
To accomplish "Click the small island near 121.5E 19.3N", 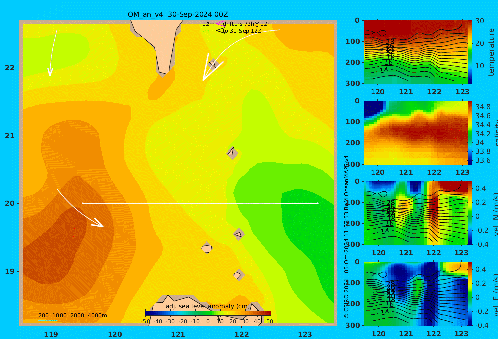I will pos(207,248).
